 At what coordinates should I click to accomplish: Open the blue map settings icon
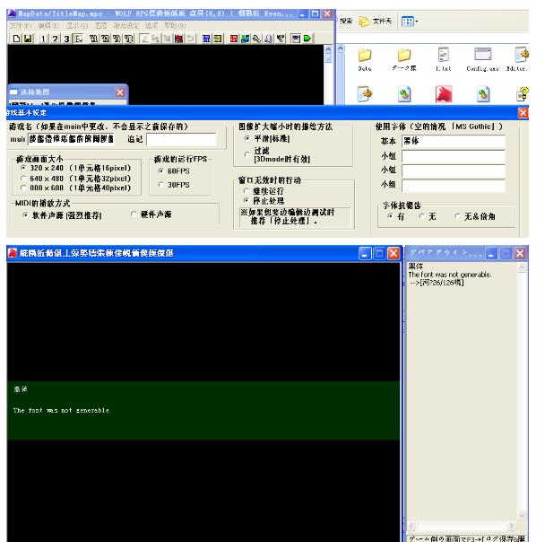[206, 39]
